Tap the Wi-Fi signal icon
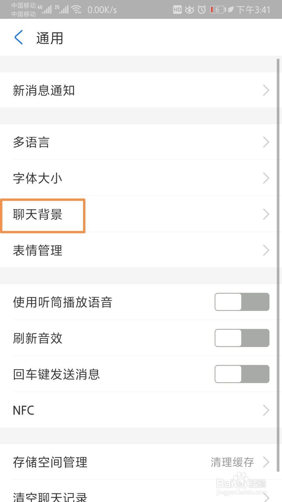 click(76, 10)
